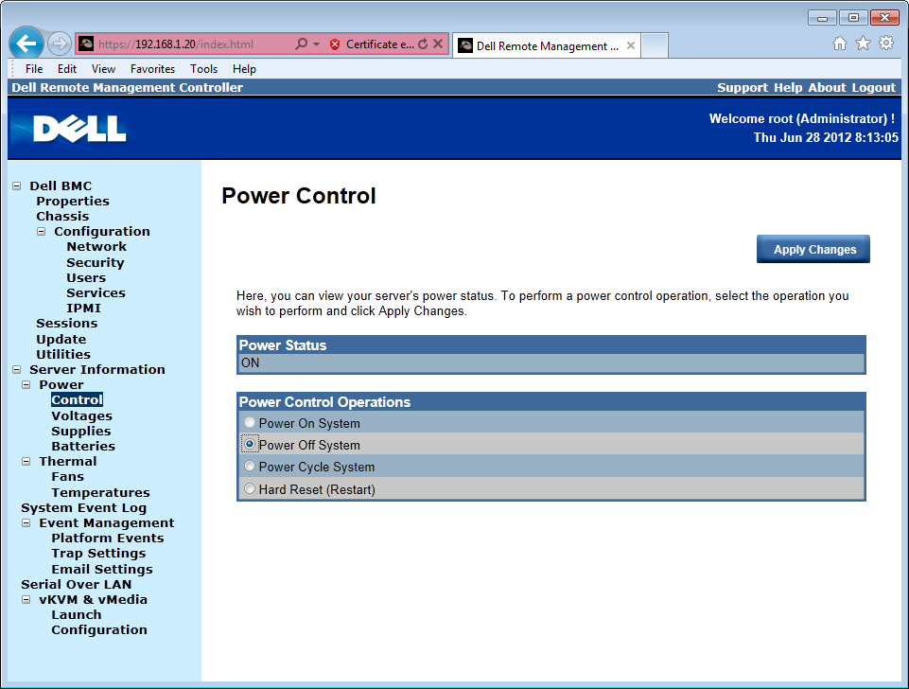Open Trap Settings page
Screen dimensions: 909x689
click(x=98, y=554)
